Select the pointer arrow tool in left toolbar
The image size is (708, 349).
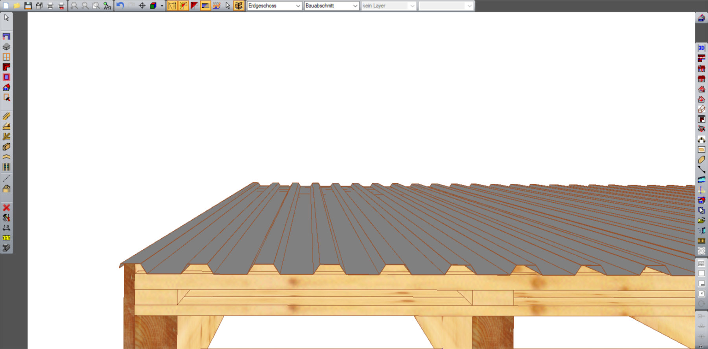[x=6, y=18]
